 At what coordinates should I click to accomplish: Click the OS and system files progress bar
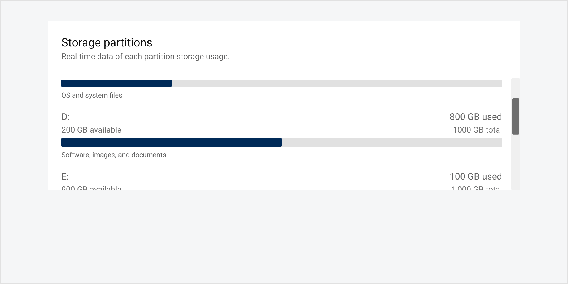(x=281, y=83)
